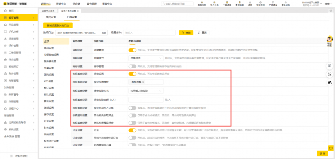The height and width of the screenshot is (159, 335).
Task: Click the 保存 save button
Action: coord(322,153)
